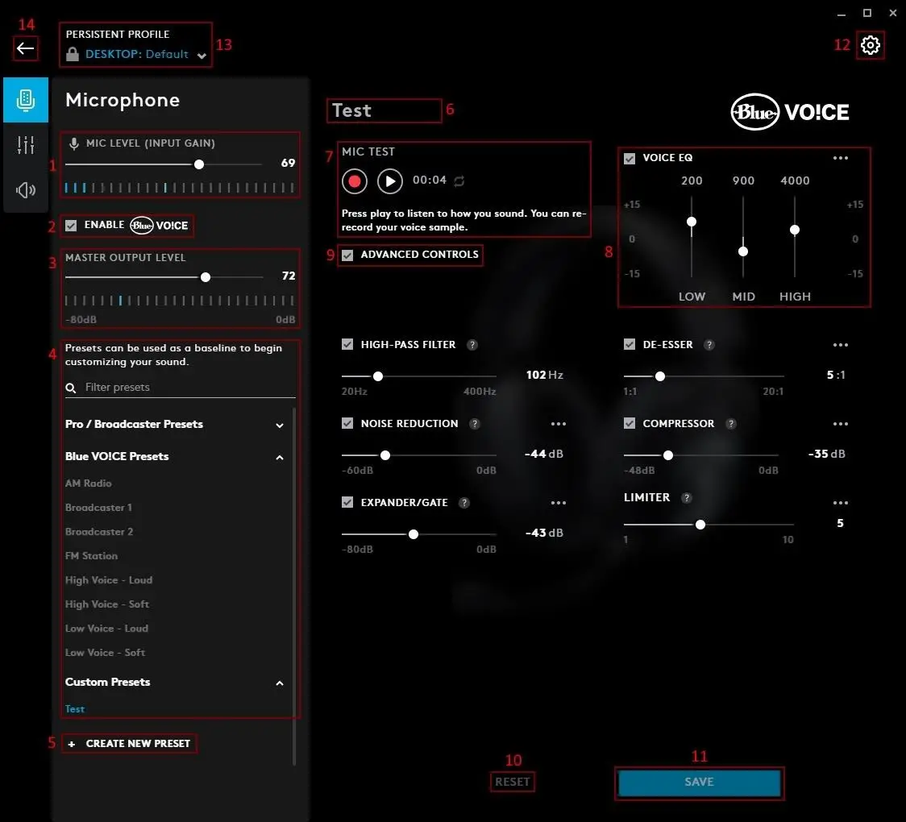This screenshot has width=906, height=822.
Task: Open Compressor more options (three dots)
Action: (840, 424)
